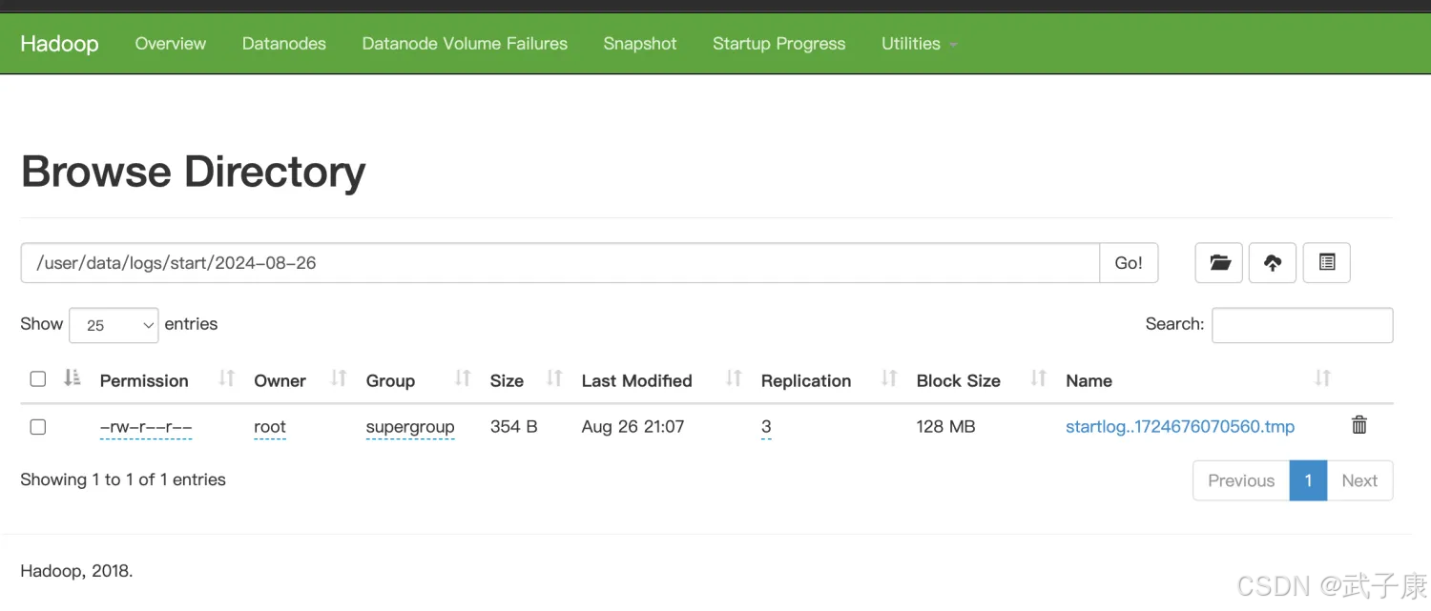Click the create directory folder icon
Image resolution: width=1431 pixels, height=611 pixels.
(x=1219, y=263)
